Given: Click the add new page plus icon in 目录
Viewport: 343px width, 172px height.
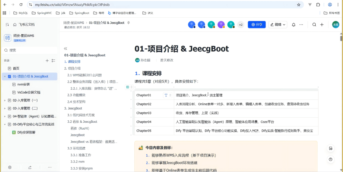Looking at the screenshot, I should (x=47, y=61).
